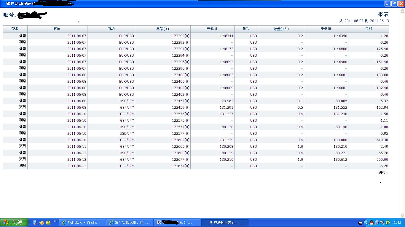Click the 货币 column header

pos(246,29)
